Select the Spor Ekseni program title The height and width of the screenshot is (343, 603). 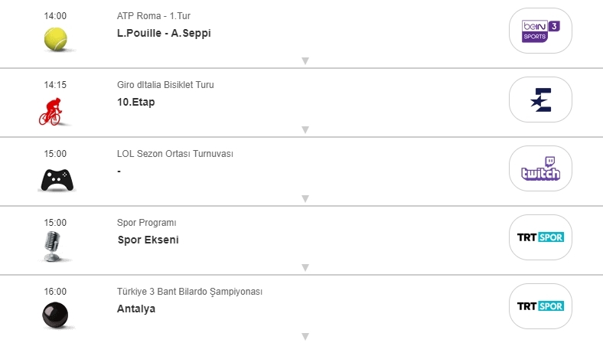[x=148, y=240]
